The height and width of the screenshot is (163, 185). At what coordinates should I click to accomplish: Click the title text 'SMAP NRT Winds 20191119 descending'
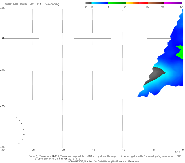click(x=32, y=4)
